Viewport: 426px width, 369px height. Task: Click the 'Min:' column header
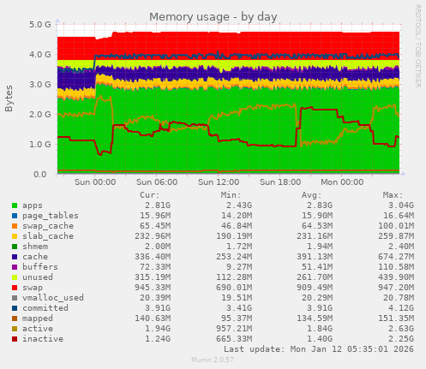click(231, 195)
